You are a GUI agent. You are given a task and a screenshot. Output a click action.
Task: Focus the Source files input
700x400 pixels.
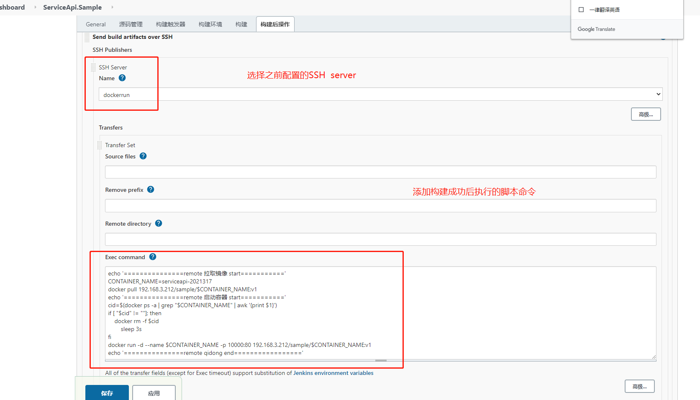(x=380, y=172)
